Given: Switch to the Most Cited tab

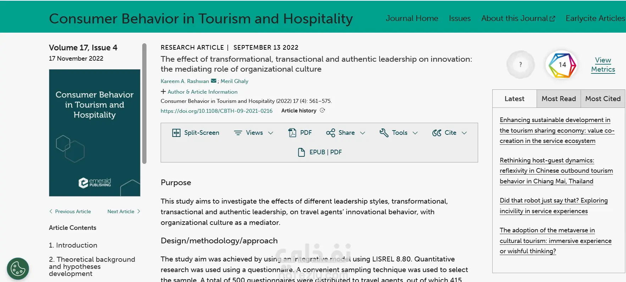Looking at the screenshot, I should [x=603, y=99].
